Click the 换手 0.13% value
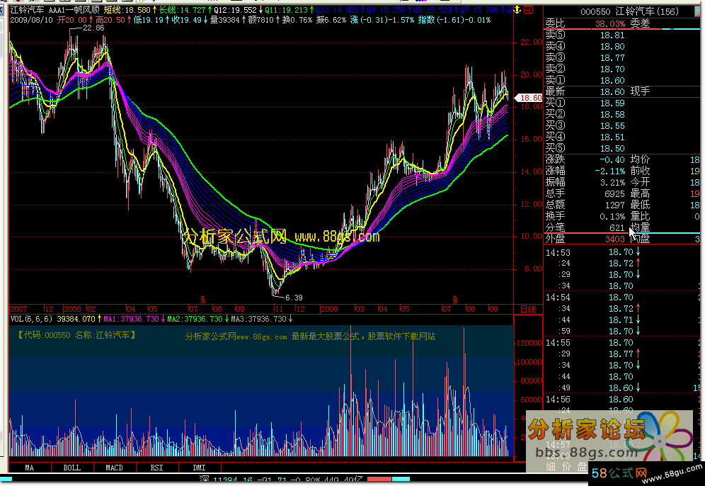Screen dimensions: 705x486 (x=612, y=217)
